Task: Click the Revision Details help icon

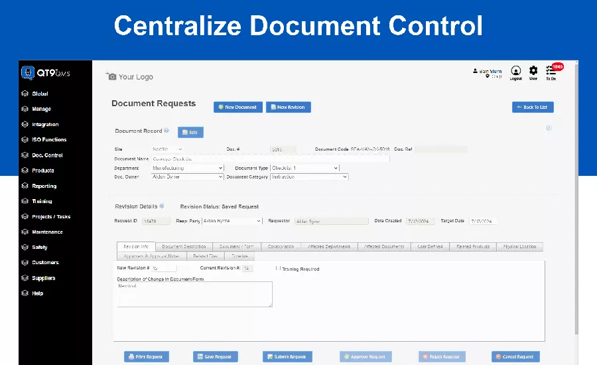Action: click(162, 206)
